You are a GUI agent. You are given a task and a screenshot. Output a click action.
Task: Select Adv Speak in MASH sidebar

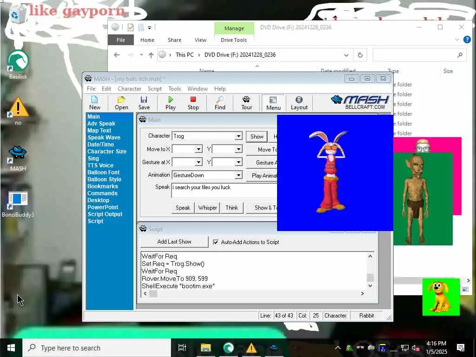(101, 124)
